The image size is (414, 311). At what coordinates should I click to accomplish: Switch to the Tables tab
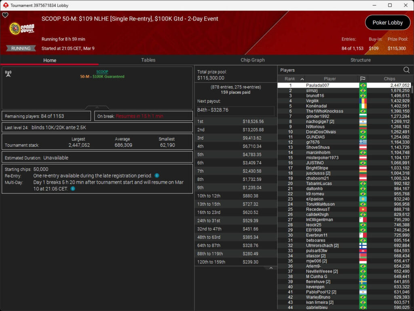[148, 60]
